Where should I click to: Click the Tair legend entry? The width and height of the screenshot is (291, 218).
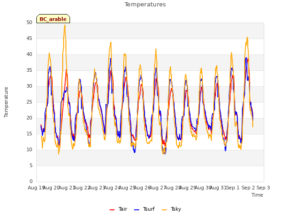(x=118, y=209)
